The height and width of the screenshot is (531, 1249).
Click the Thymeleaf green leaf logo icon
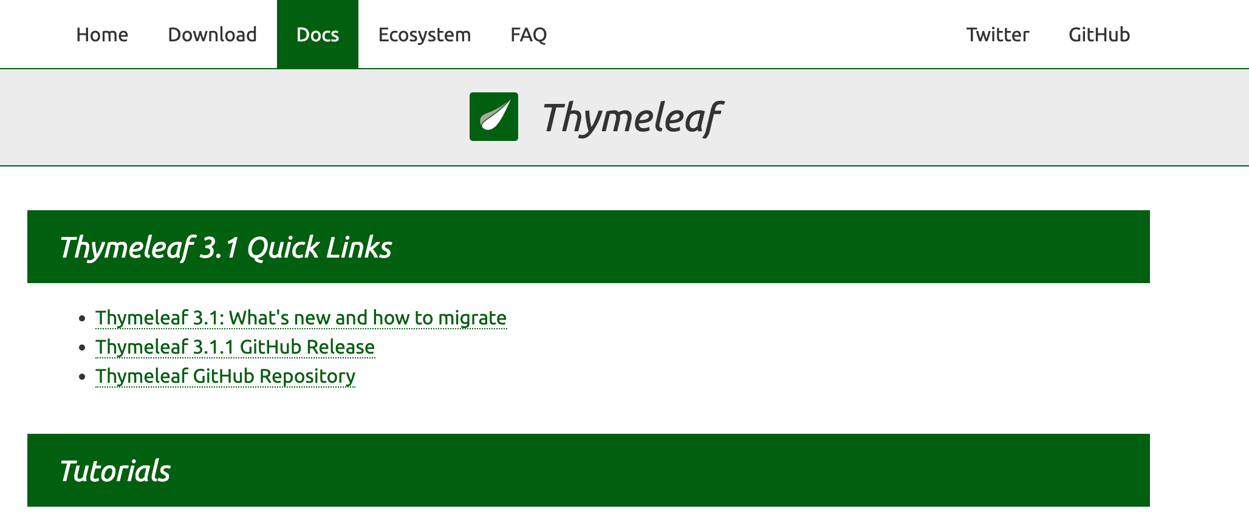pos(493,117)
